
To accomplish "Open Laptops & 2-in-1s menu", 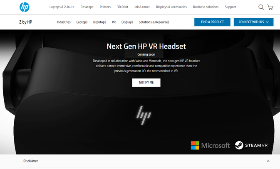I will pyautogui.click(x=62, y=7).
